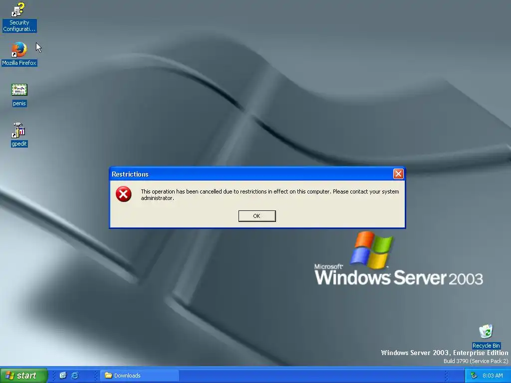Close the Restrictions dialog with the X button

point(398,174)
